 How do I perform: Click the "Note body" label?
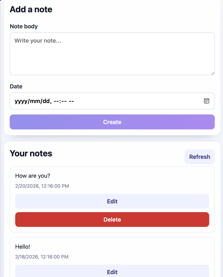(x=24, y=26)
